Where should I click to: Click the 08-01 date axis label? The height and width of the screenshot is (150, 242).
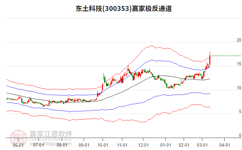pyautogui.click(x=62, y=145)
